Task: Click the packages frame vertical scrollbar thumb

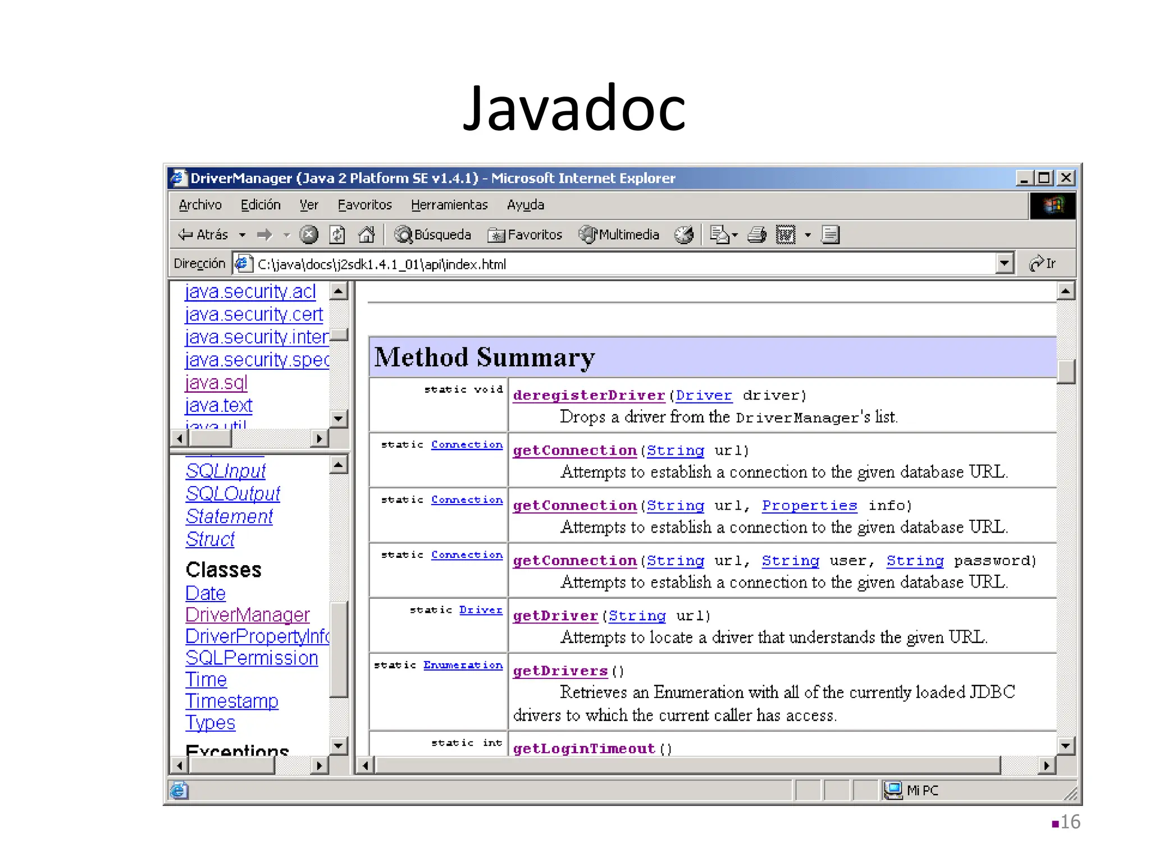Action: (339, 335)
